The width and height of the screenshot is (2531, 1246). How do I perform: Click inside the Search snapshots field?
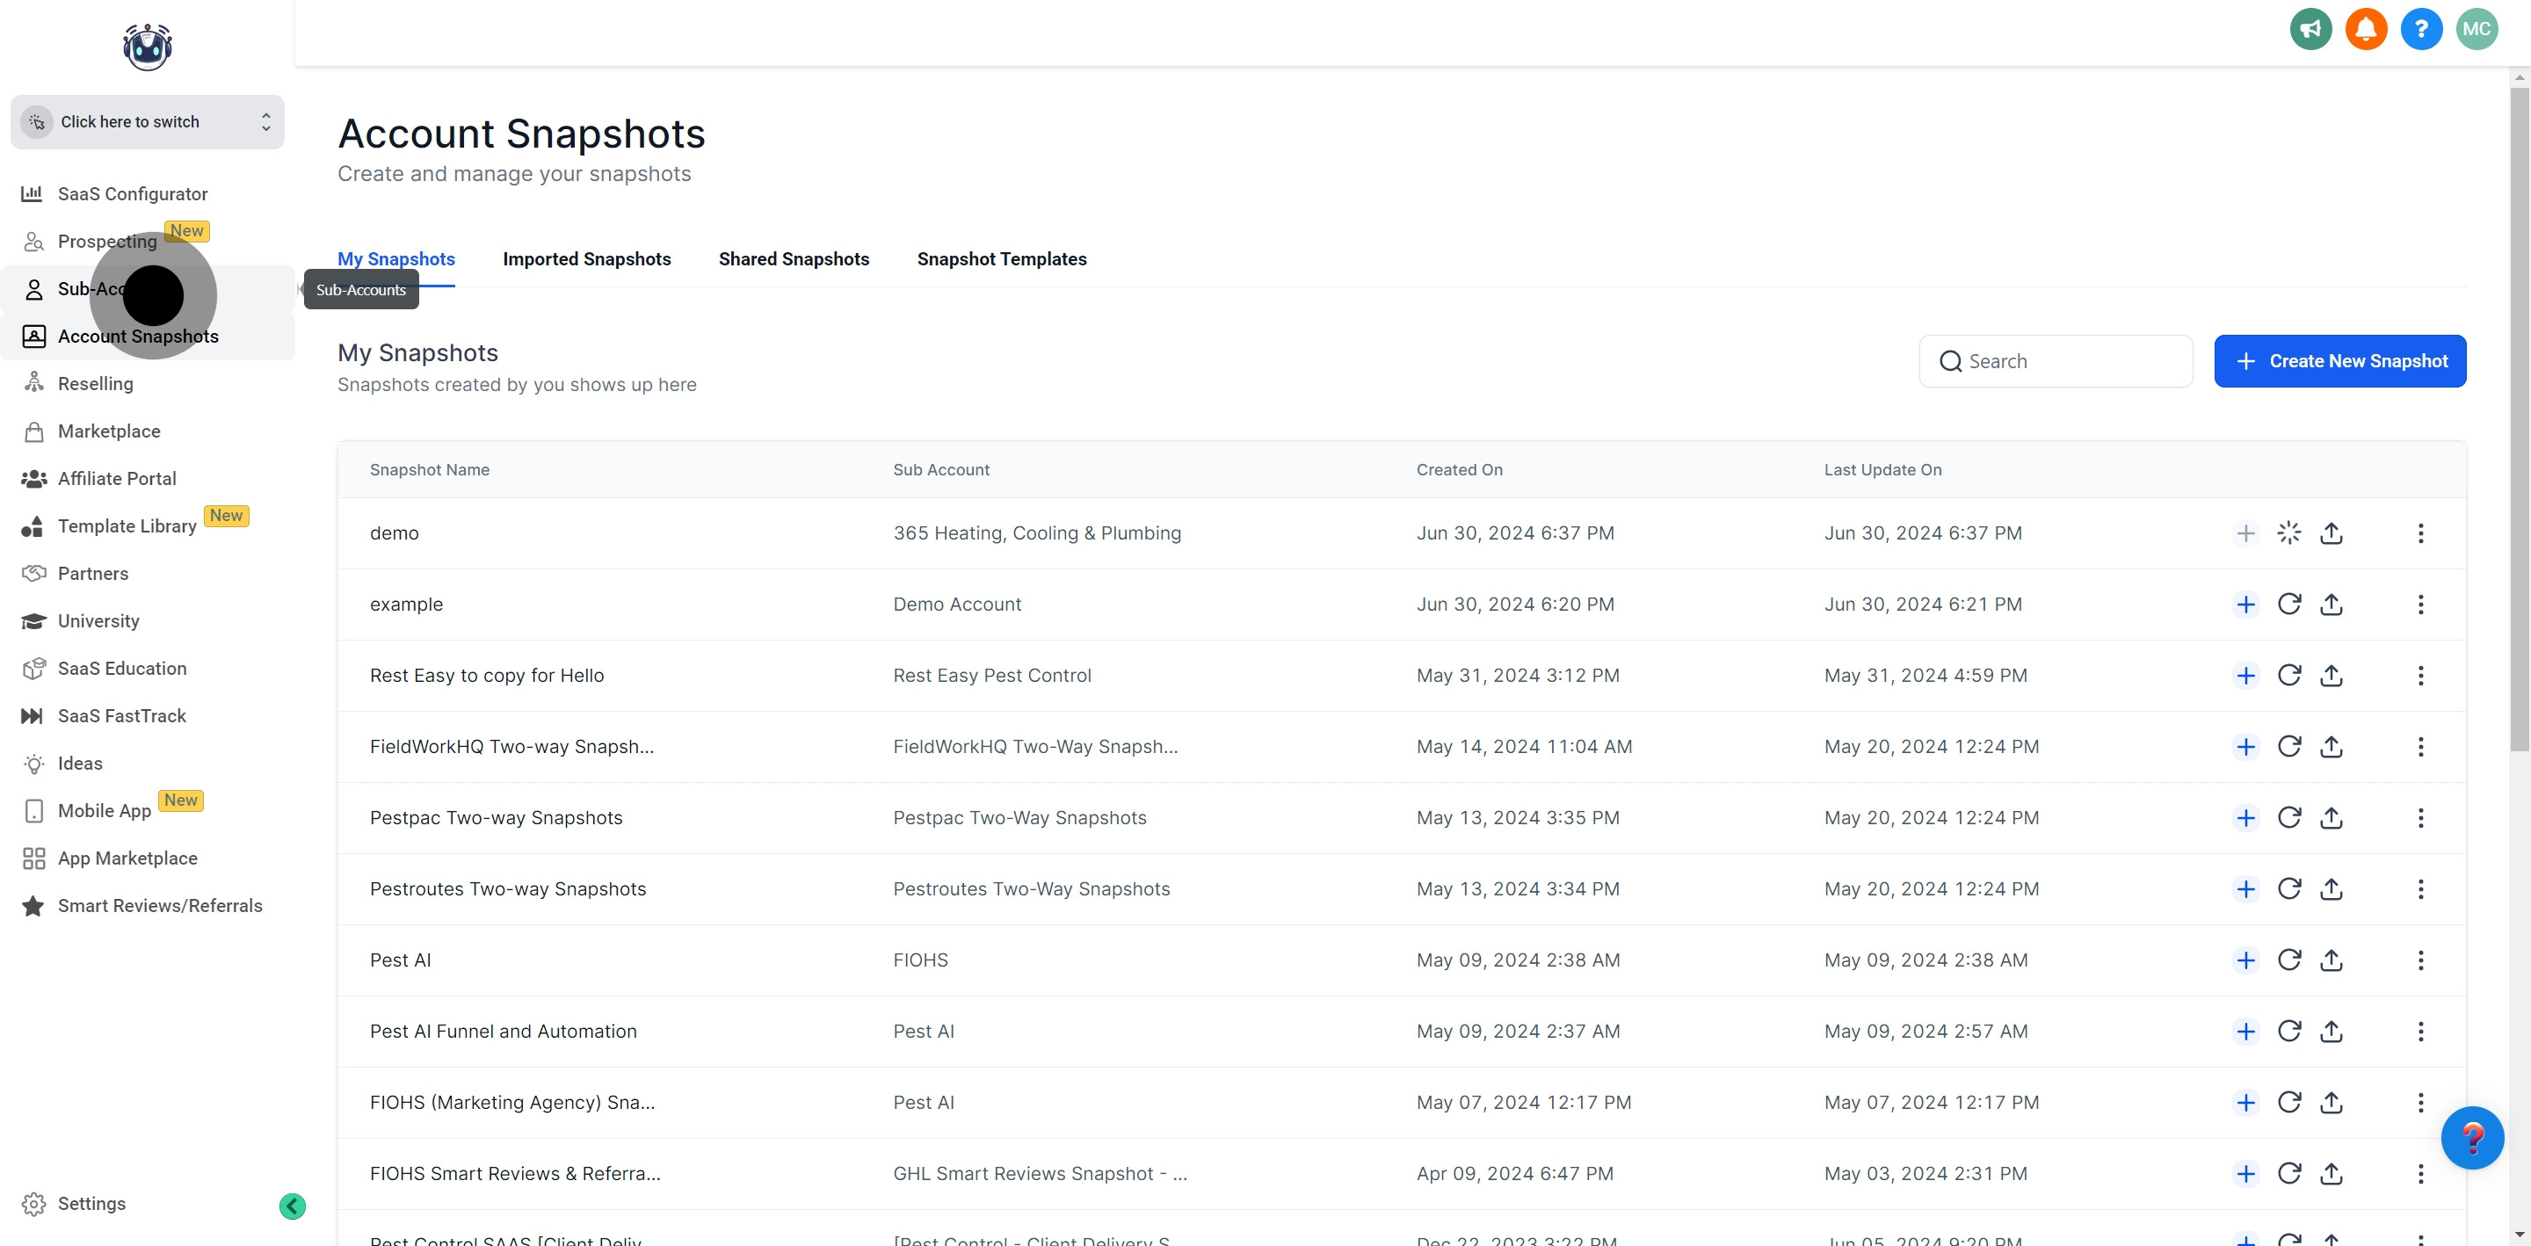coord(2056,360)
